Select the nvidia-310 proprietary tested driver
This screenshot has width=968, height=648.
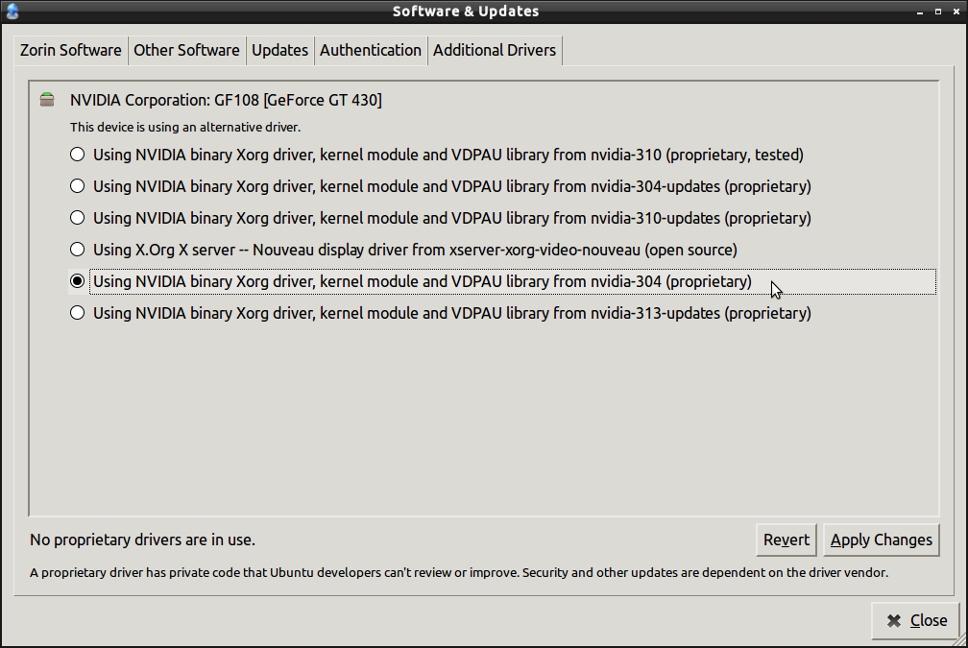78,155
